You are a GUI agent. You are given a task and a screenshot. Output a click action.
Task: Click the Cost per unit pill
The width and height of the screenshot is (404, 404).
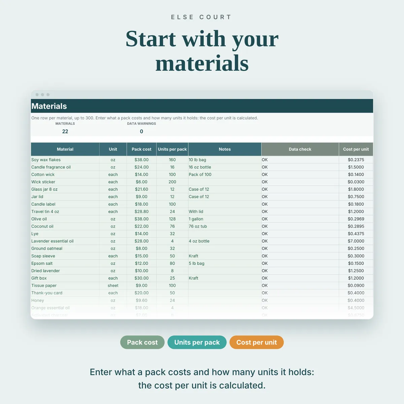click(257, 342)
